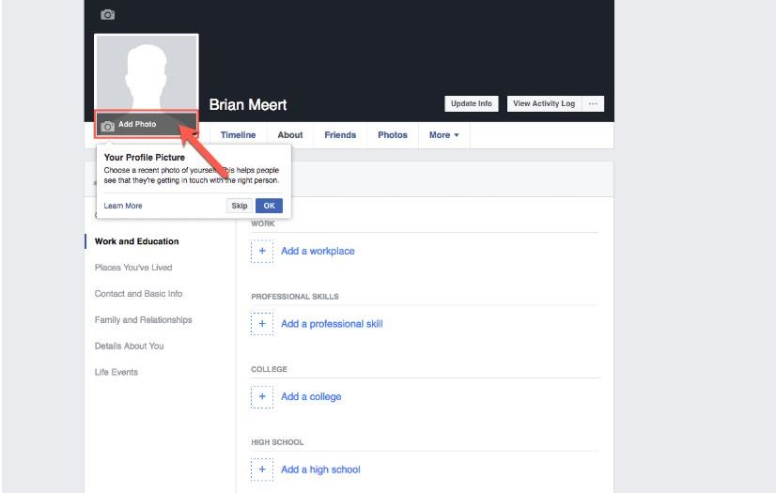Open Contact and Basic Info section

[x=139, y=294]
